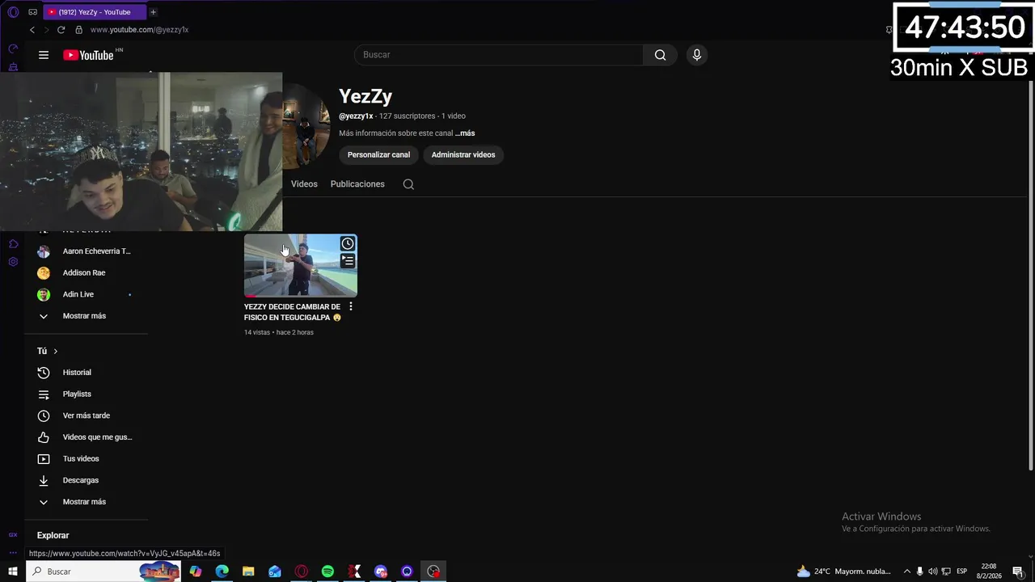This screenshot has width=1035, height=582.
Task: Click channel handle @yezzy1x text
Action: tap(356, 116)
